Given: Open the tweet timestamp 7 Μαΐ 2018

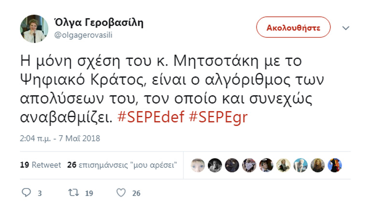Looking at the screenshot, I should (60, 138).
